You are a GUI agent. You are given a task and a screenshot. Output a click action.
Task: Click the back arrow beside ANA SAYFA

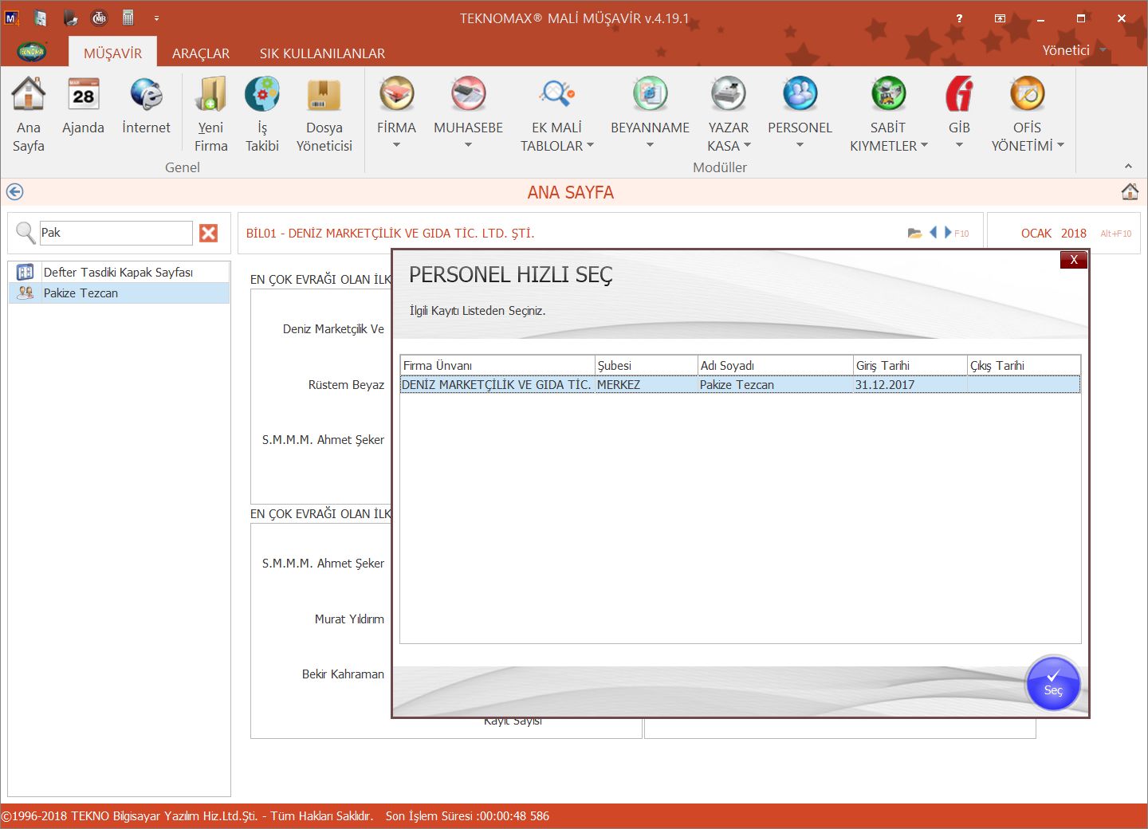click(14, 192)
